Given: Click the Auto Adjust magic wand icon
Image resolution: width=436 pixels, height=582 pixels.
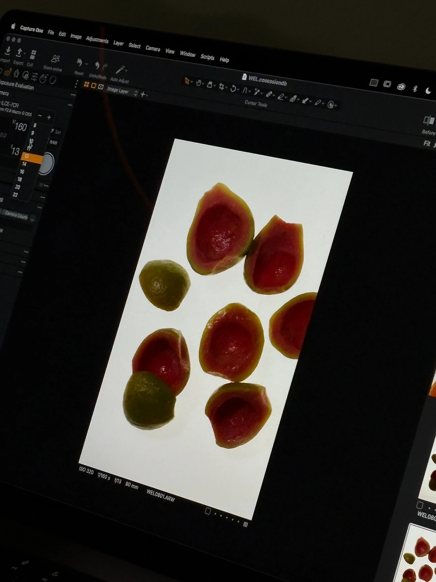Looking at the screenshot, I should pyautogui.click(x=120, y=70).
